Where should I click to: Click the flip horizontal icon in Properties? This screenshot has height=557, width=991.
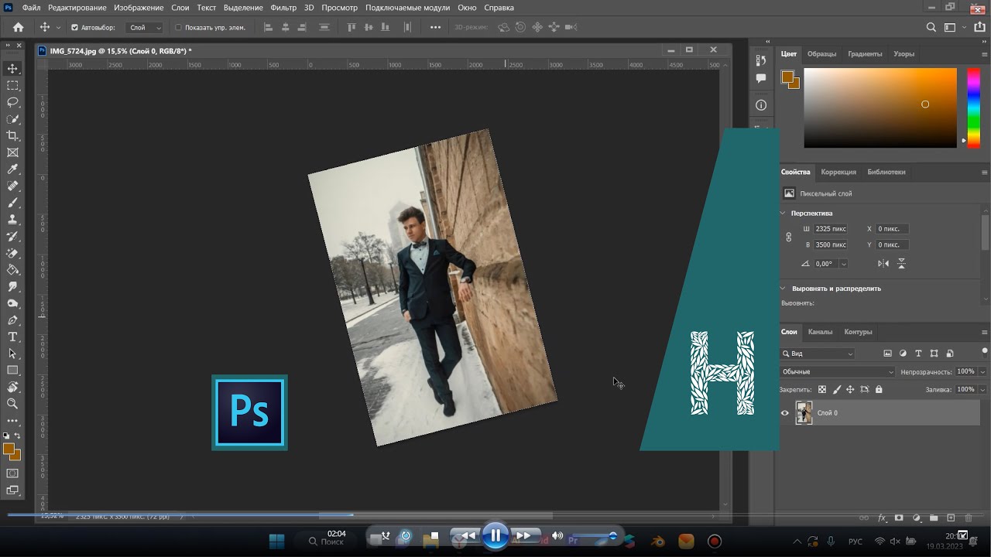coord(883,264)
